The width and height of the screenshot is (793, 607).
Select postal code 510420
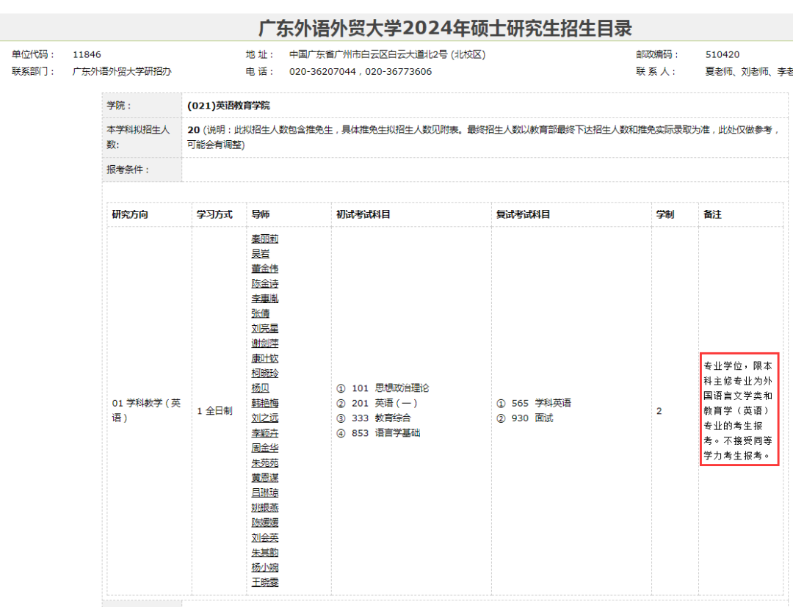point(723,54)
